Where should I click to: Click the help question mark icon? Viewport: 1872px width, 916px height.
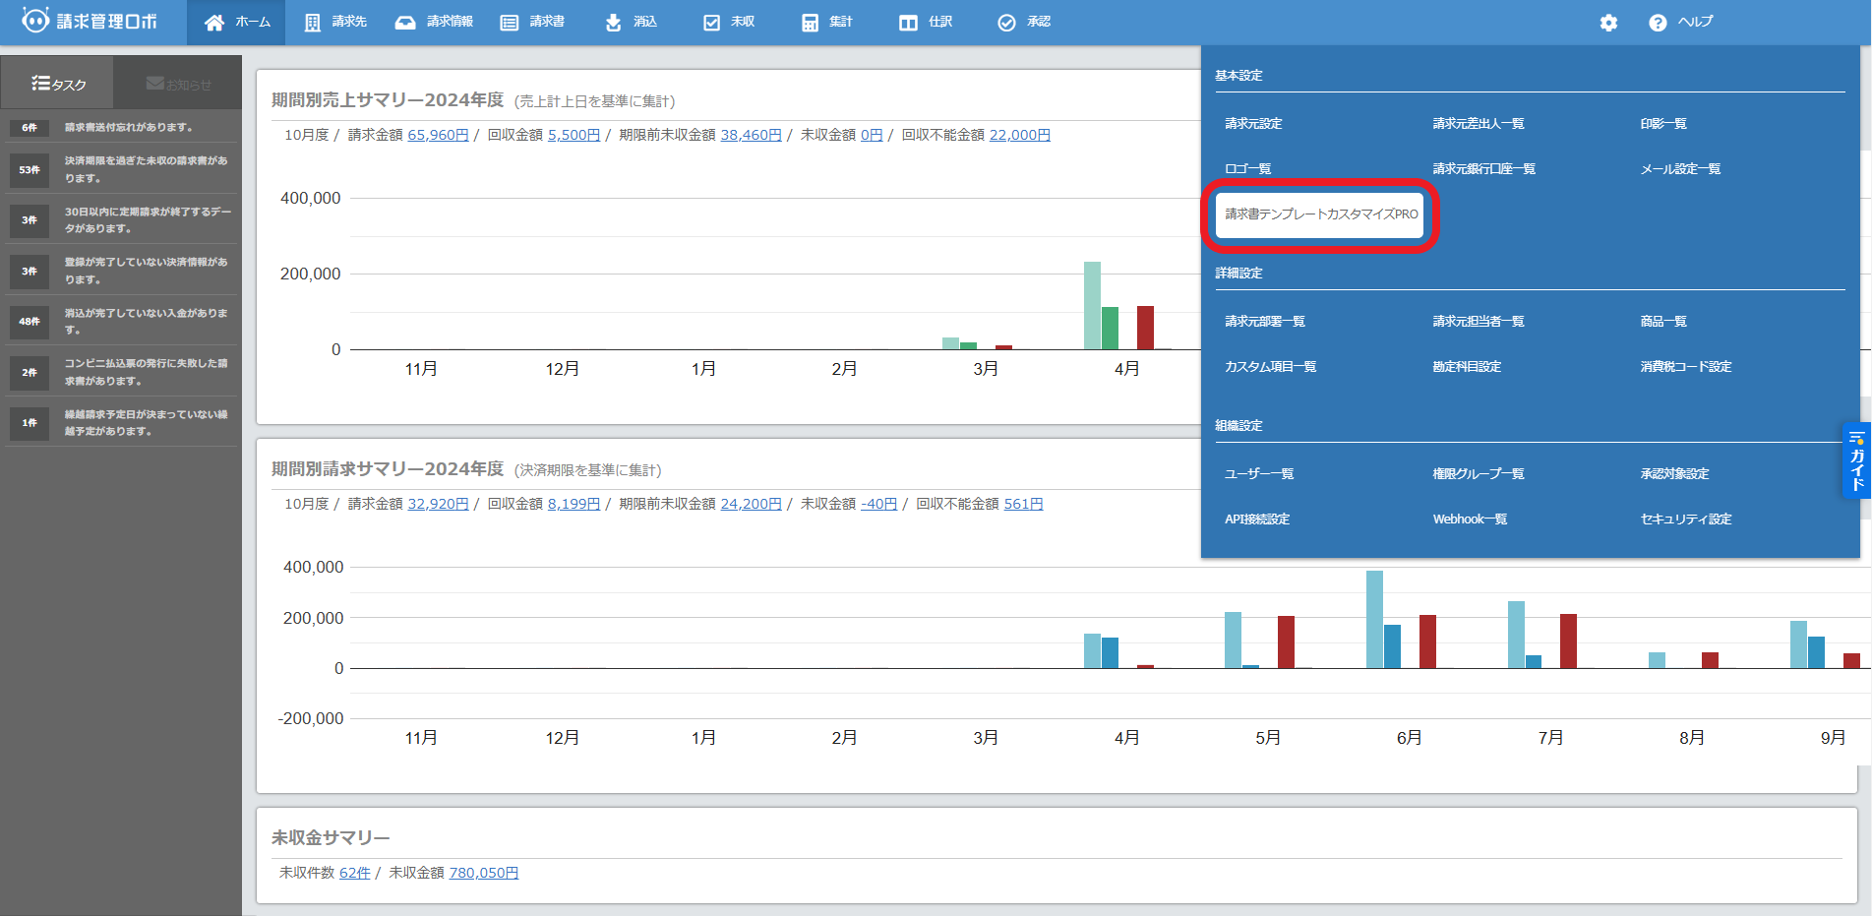point(1658,23)
